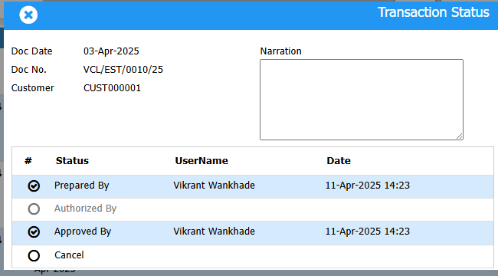Click Vikrant Wankhade in Prepared By row
The height and width of the screenshot is (276, 498).
(214, 186)
